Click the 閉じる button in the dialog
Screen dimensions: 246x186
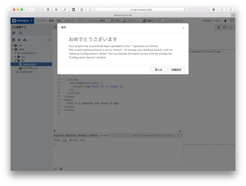[158, 69]
